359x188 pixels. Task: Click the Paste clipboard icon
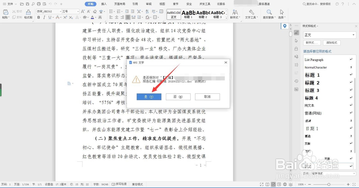coord(5,13)
